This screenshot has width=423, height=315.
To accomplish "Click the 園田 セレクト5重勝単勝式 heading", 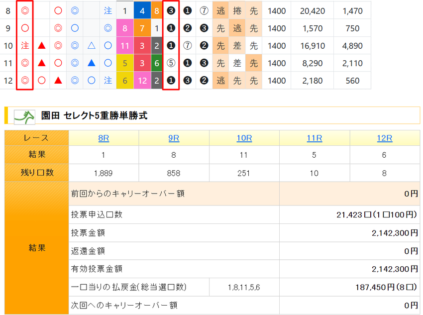I will pos(94,115).
